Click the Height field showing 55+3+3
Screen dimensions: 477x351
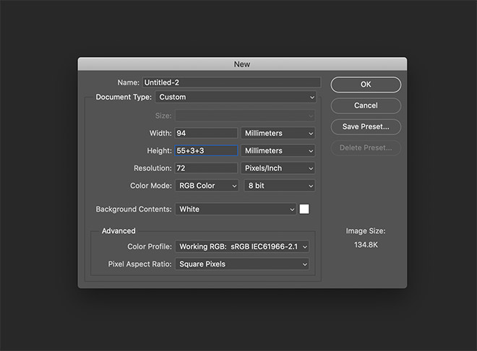[x=206, y=151]
